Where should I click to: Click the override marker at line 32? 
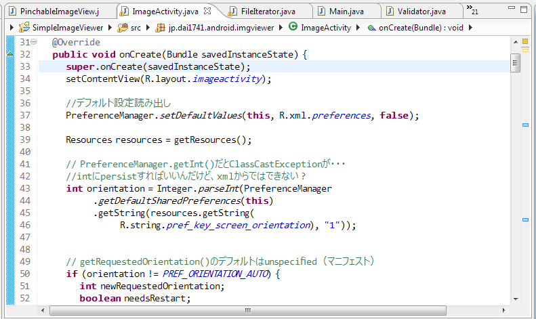point(10,54)
